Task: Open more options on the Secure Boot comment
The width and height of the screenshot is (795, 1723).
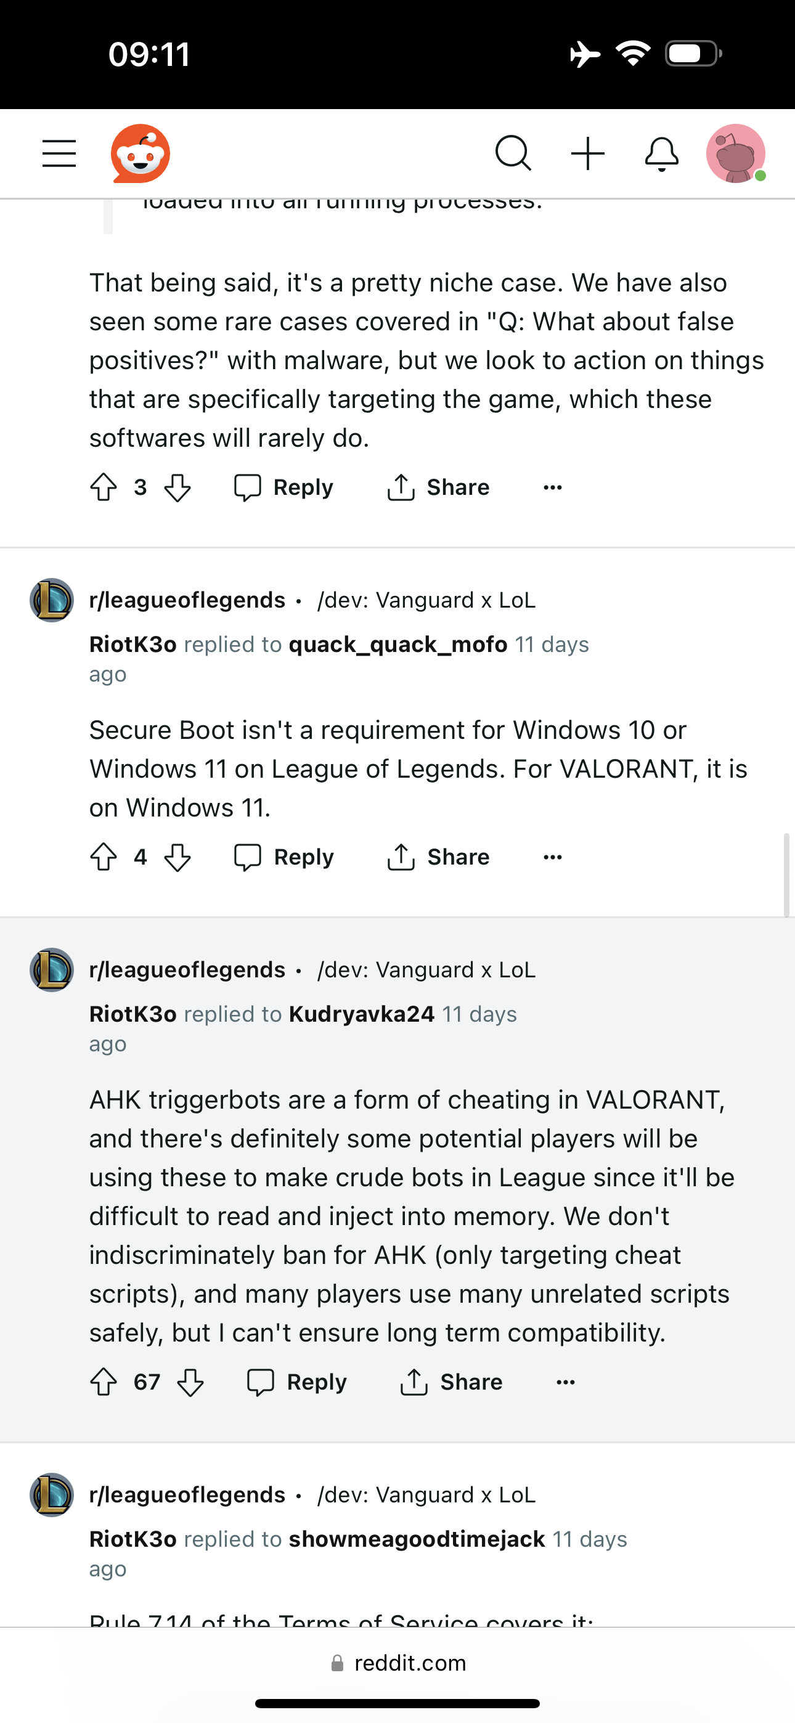Action: [553, 857]
